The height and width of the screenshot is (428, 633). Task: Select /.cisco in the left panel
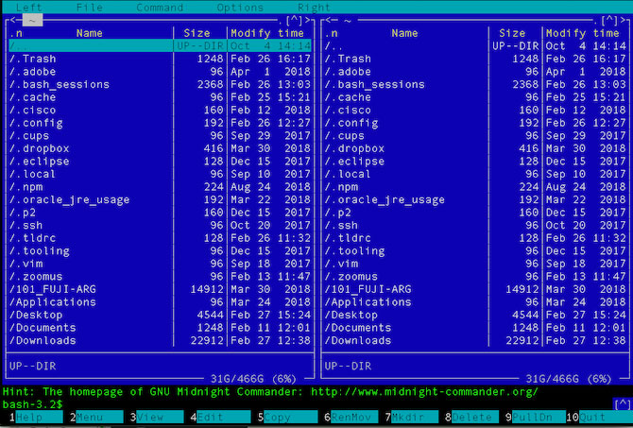coord(160,110)
